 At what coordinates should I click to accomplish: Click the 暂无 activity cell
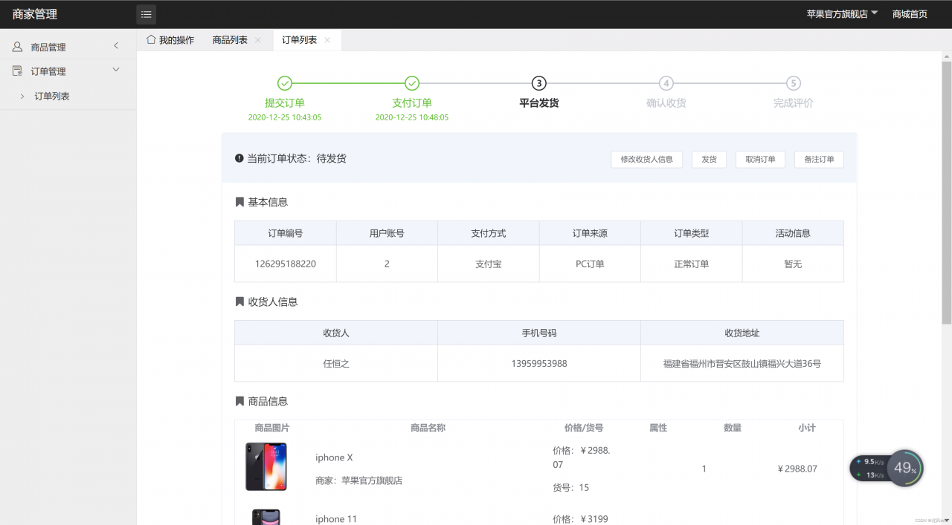point(793,264)
